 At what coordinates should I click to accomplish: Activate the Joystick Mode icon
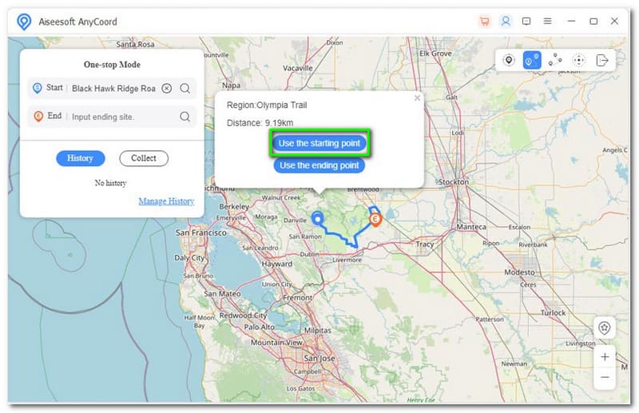tap(579, 60)
